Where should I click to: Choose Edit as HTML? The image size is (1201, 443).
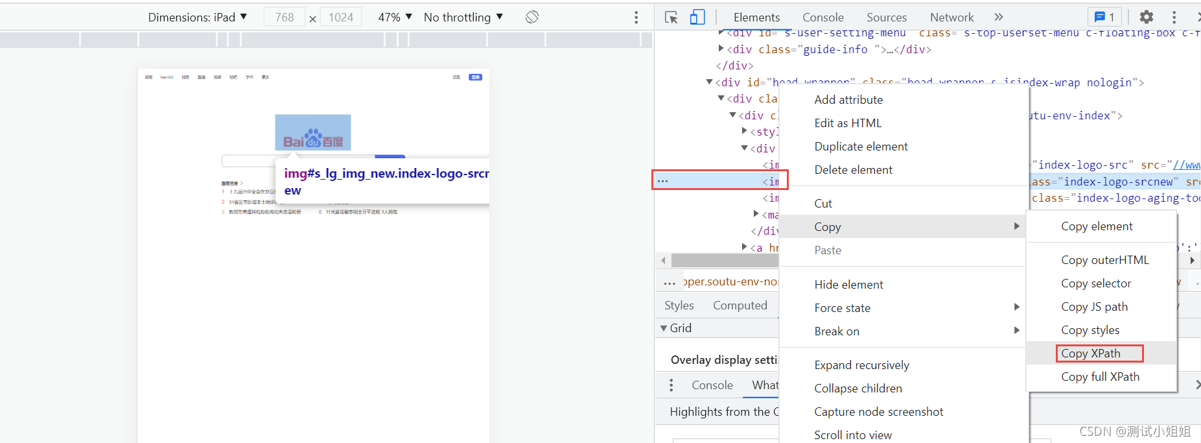[x=904, y=123]
